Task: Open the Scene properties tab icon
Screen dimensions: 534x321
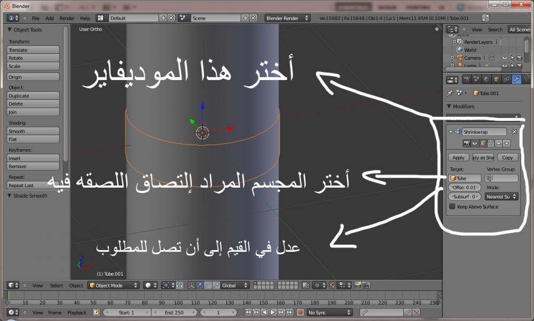Action: tap(476, 79)
